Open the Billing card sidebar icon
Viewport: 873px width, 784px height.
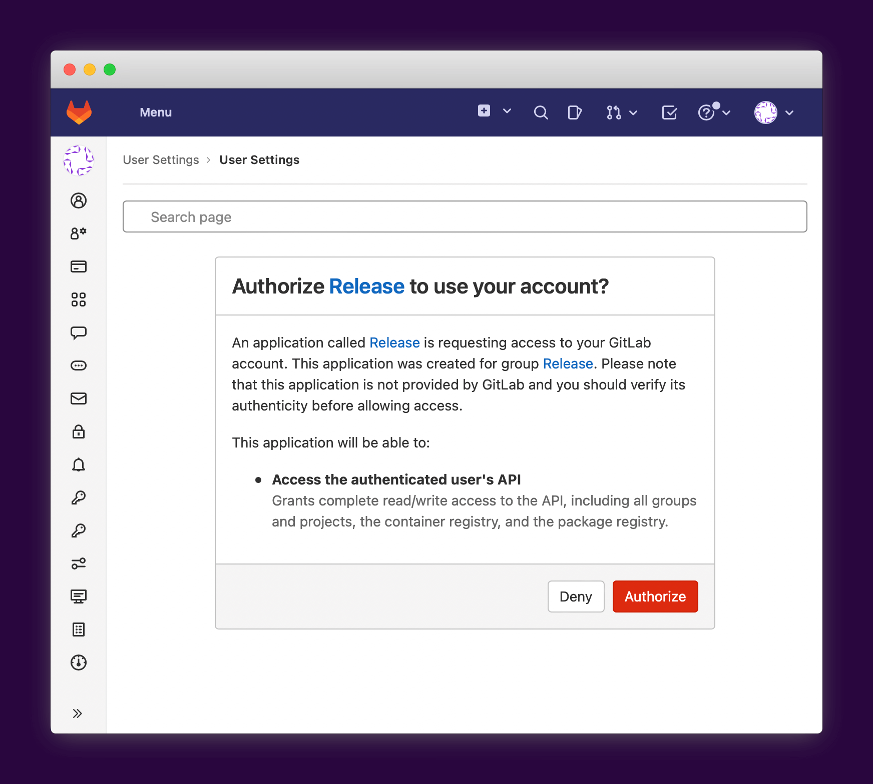point(79,266)
